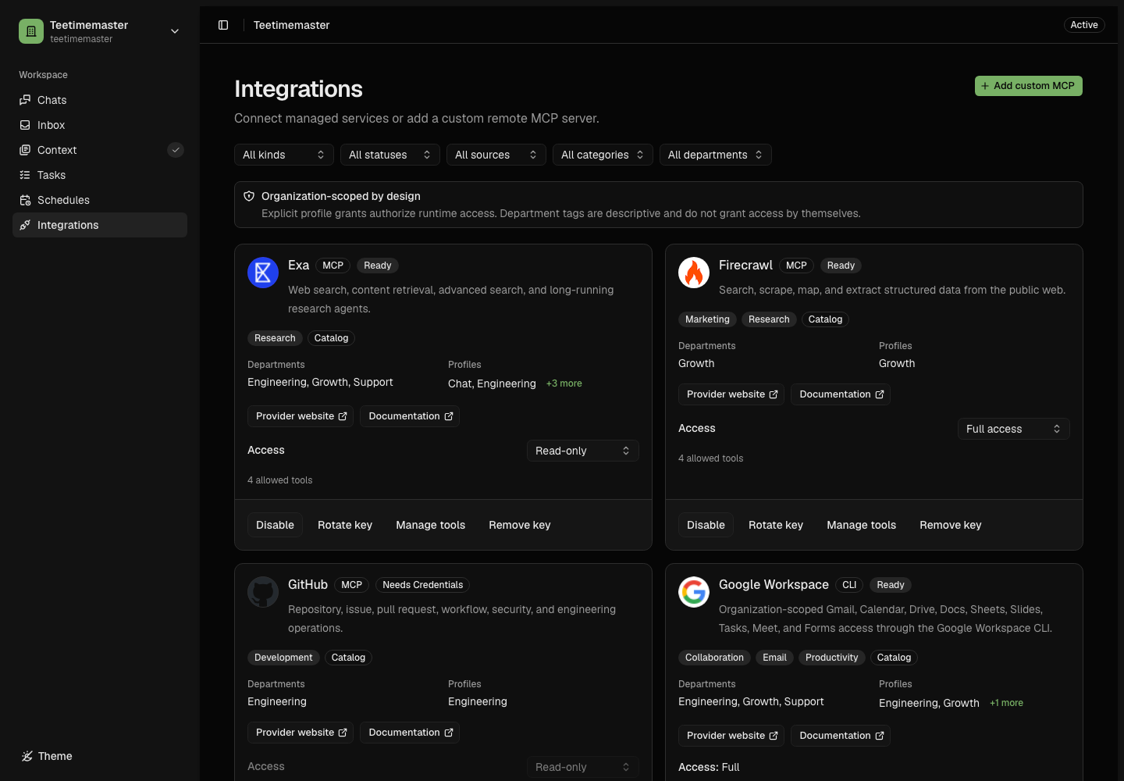The image size is (1124, 781).
Task: Open Context in the sidebar
Action: tap(100, 150)
